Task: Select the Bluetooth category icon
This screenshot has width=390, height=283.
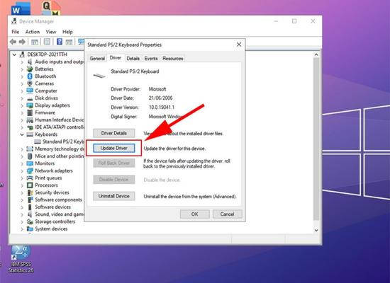Action: (30, 76)
